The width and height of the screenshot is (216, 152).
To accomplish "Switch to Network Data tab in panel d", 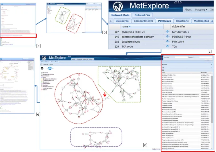I will pyautogui.click(x=45, y=62).
